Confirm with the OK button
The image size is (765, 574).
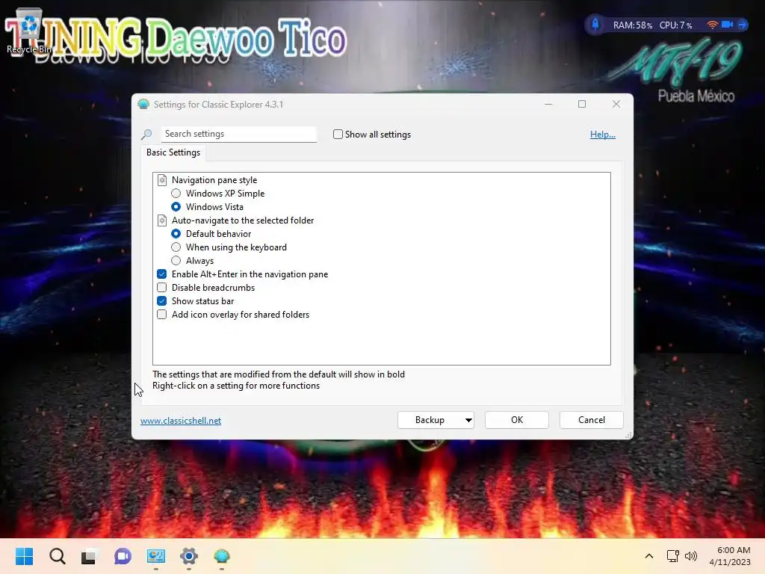[x=517, y=420]
